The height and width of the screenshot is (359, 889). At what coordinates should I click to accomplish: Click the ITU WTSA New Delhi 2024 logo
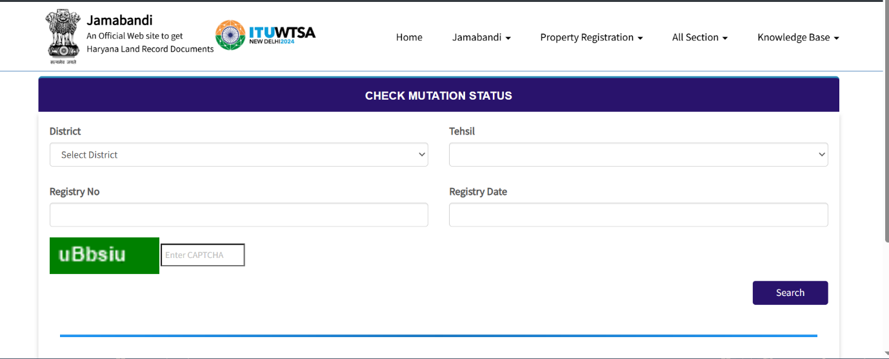[265, 35]
